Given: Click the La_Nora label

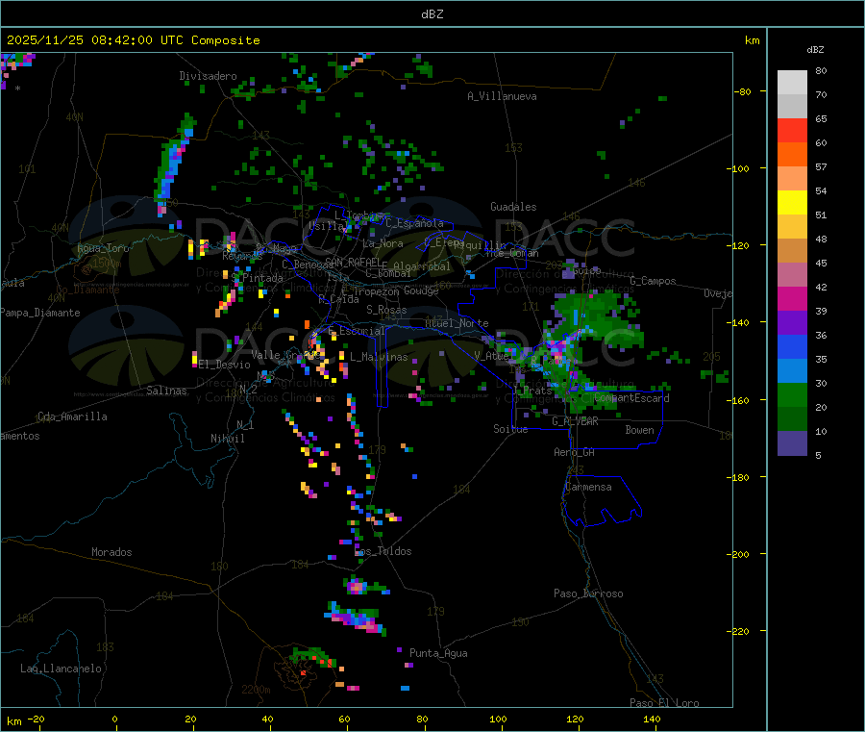Looking at the screenshot, I should pyautogui.click(x=383, y=243).
